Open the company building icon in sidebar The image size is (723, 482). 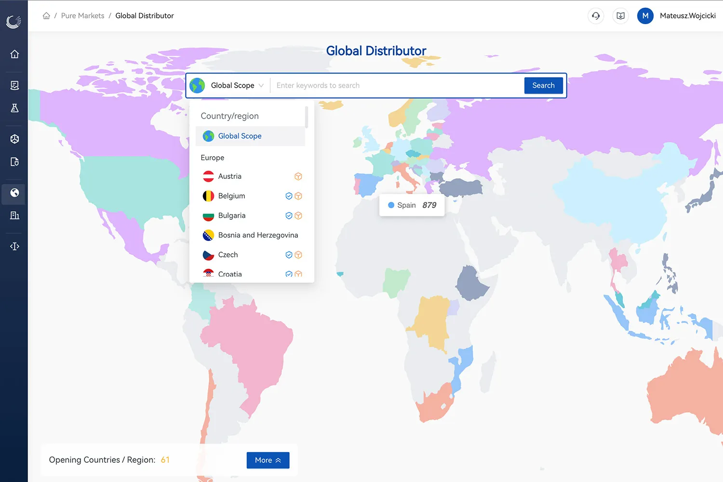click(x=14, y=215)
